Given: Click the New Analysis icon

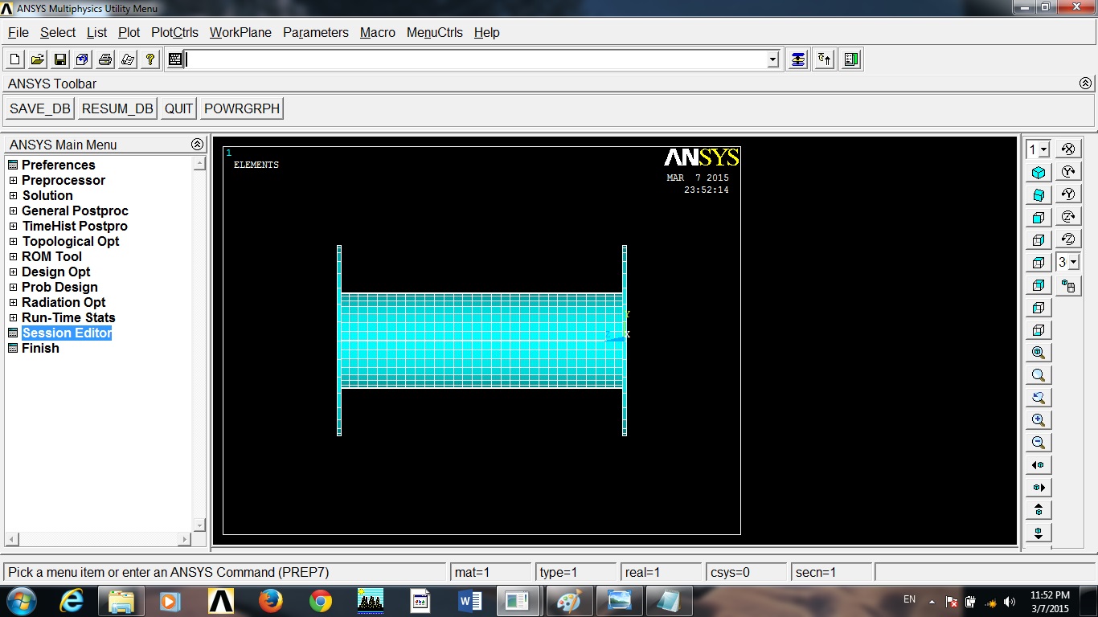Looking at the screenshot, I should [14, 59].
